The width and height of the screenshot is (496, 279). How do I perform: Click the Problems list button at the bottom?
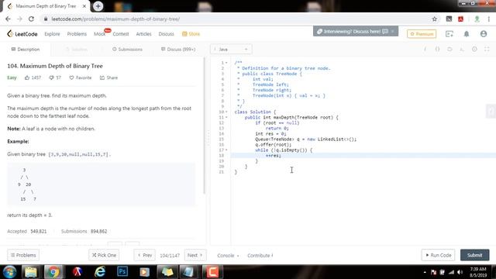[x=23, y=255]
